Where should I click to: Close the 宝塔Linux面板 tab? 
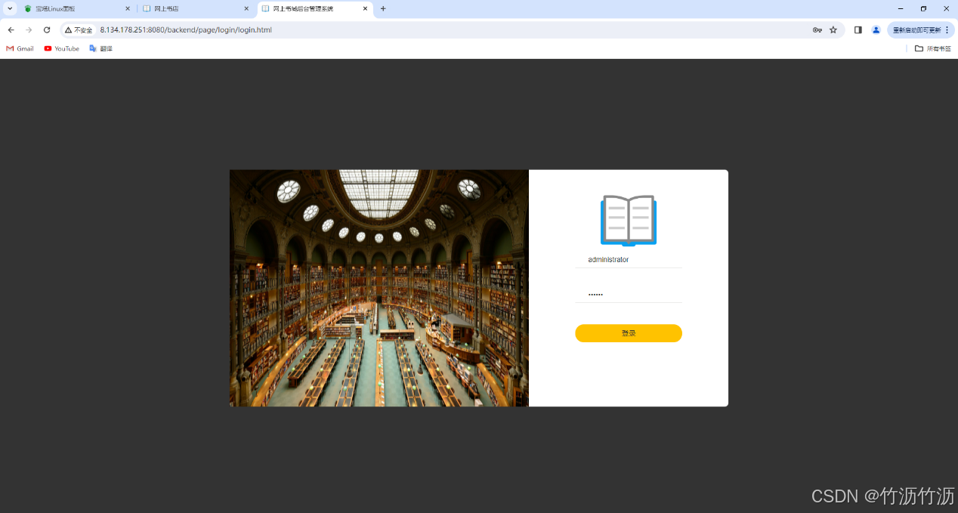[128, 9]
